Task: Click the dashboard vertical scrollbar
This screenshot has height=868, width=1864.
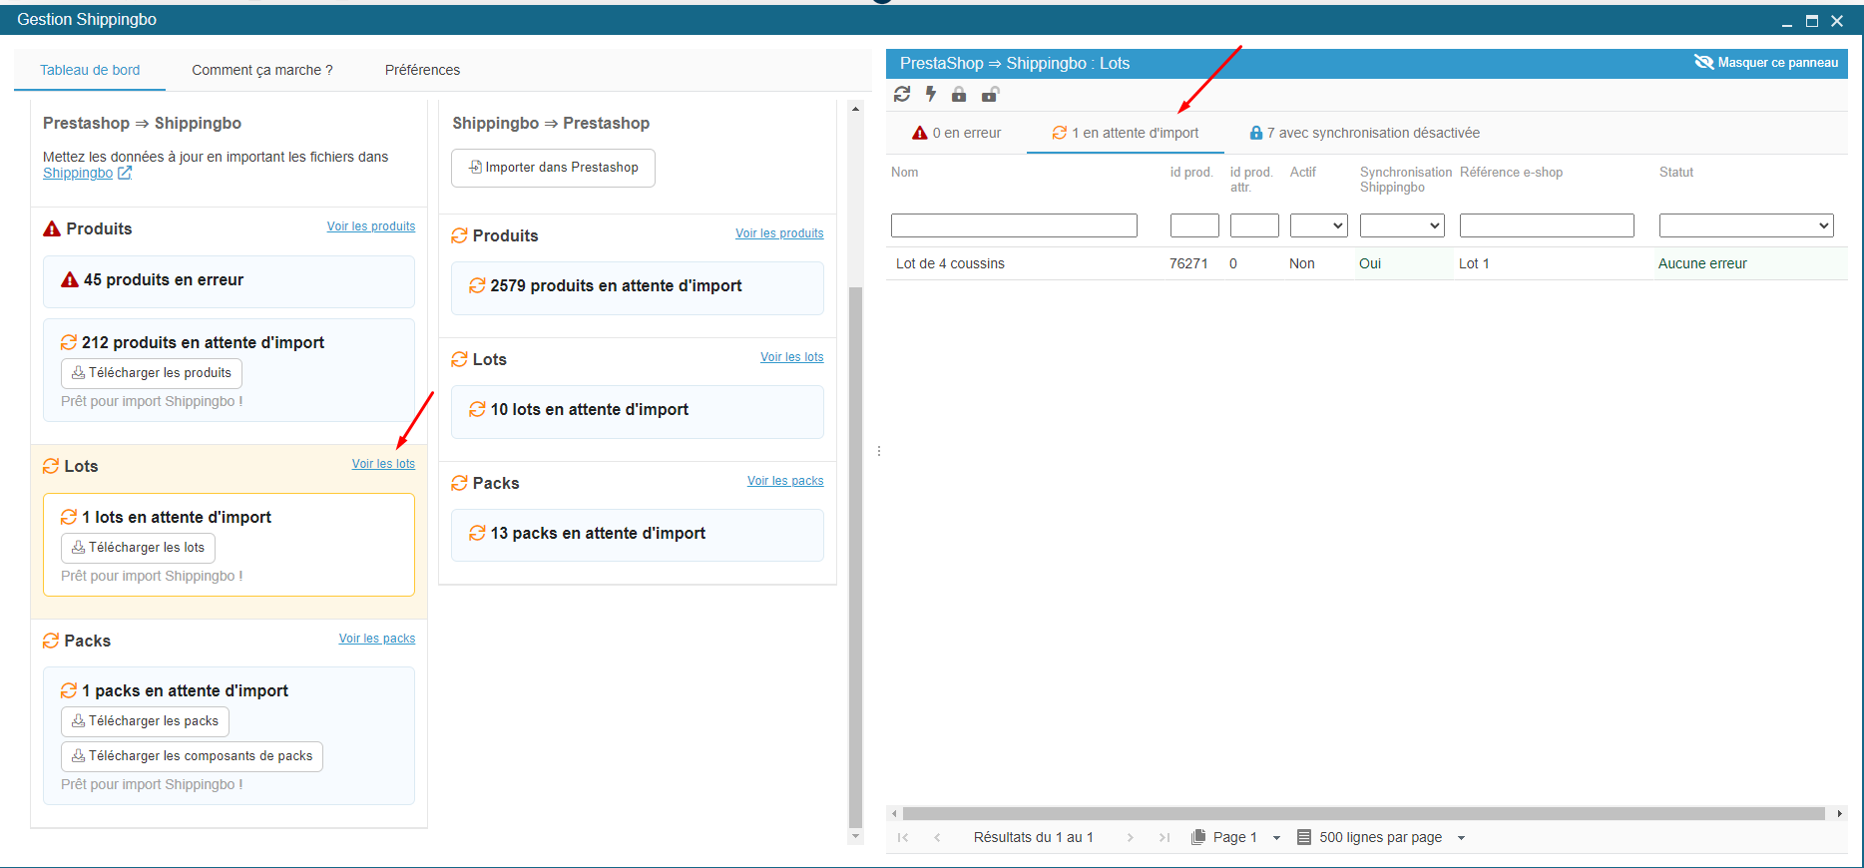Action: (x=855, y=557)
